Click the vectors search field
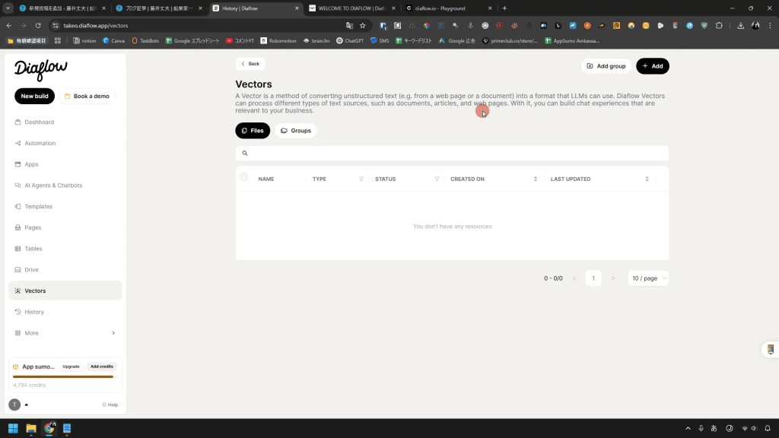This screenshot has height=438, width=779. (452, 154)
